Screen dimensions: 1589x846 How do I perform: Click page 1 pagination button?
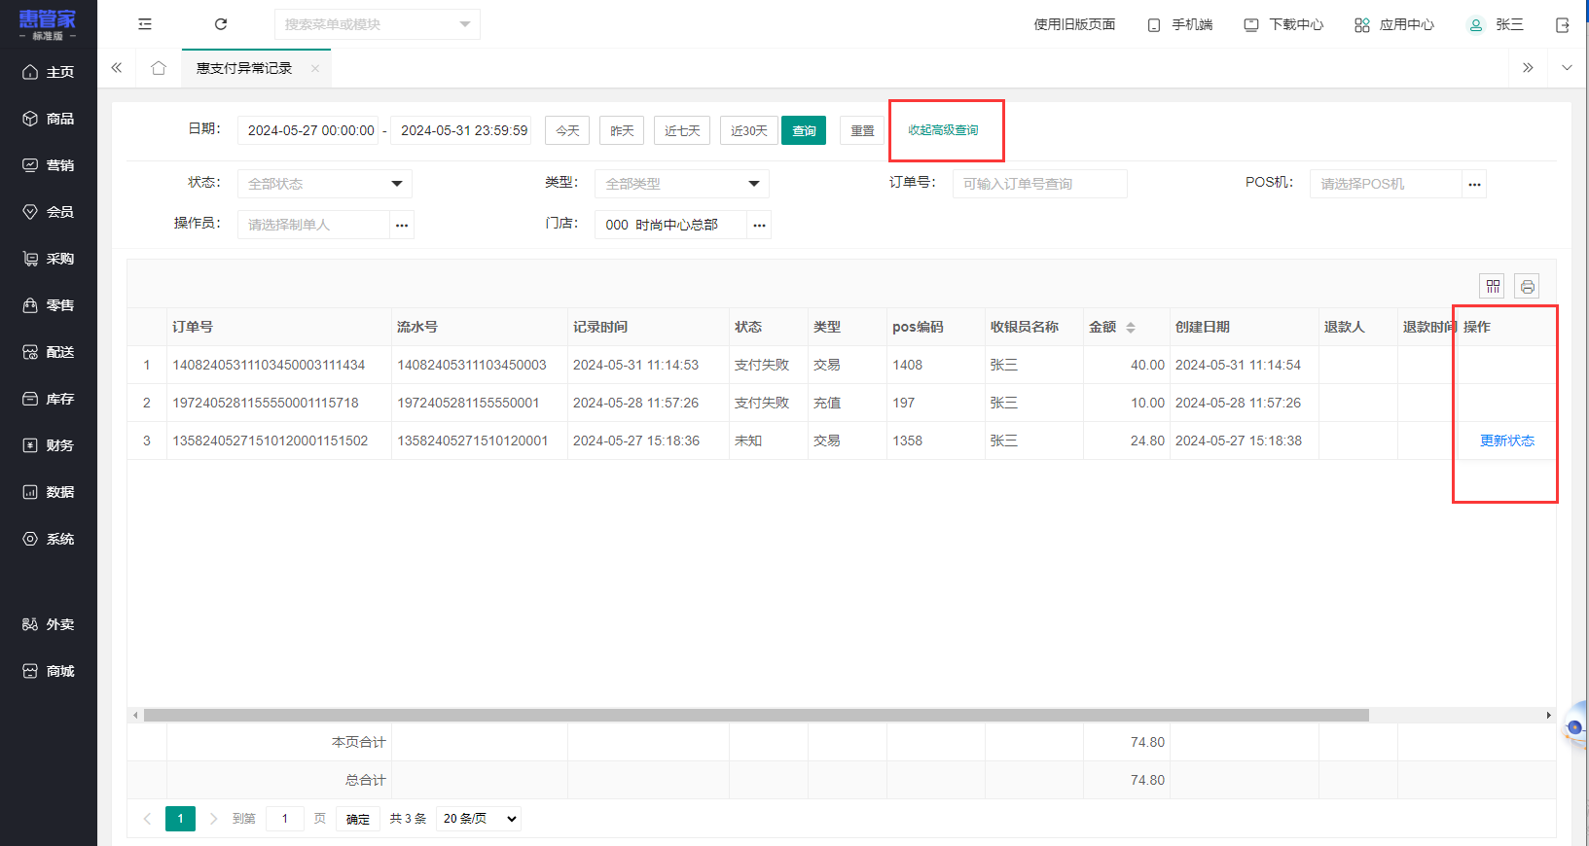tap(180, 819)
